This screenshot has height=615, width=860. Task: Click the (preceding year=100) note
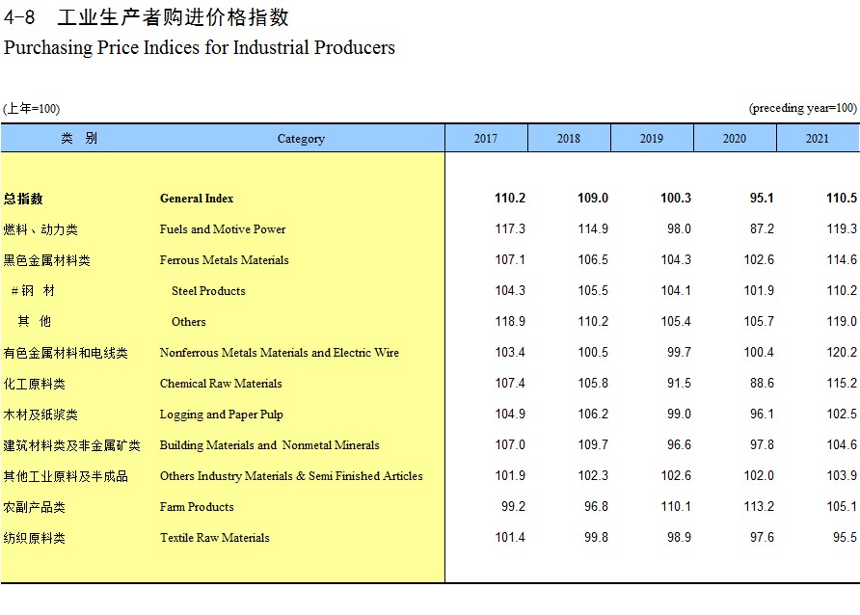[x=803, y=108]
